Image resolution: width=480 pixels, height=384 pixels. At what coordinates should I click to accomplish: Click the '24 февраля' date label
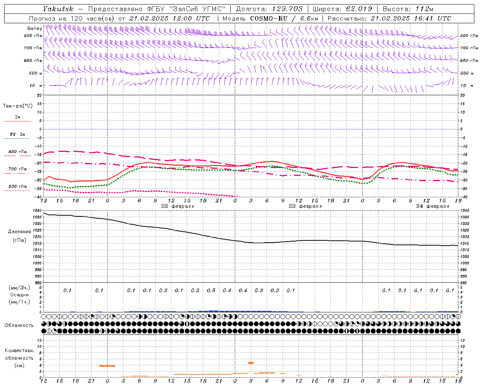433,206
